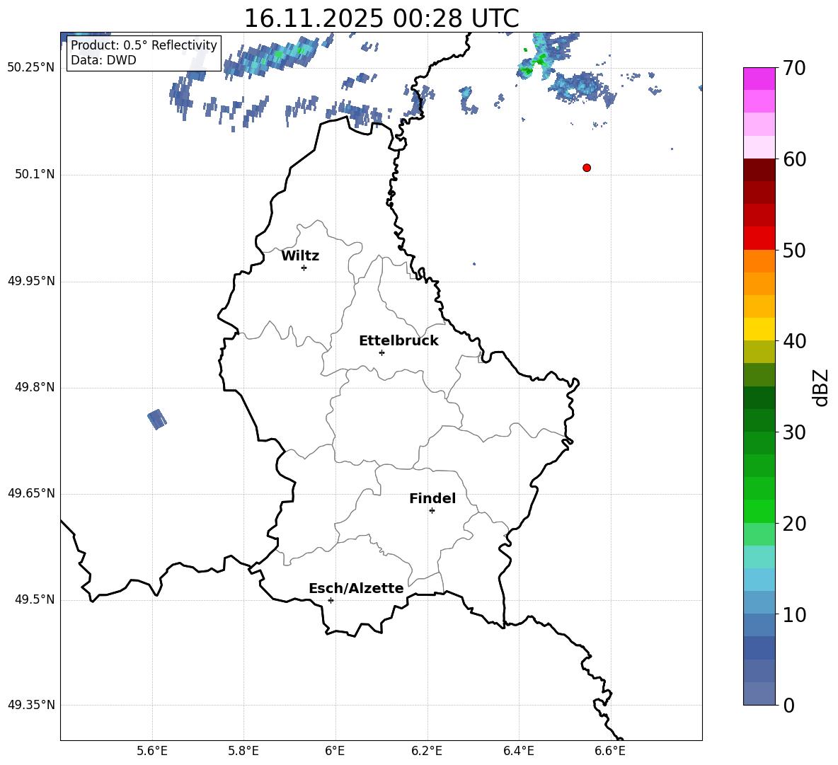Screen dimensions: 838x765
Task: Click the 49.65°N latitude label
Action: (x=30, y=493)
